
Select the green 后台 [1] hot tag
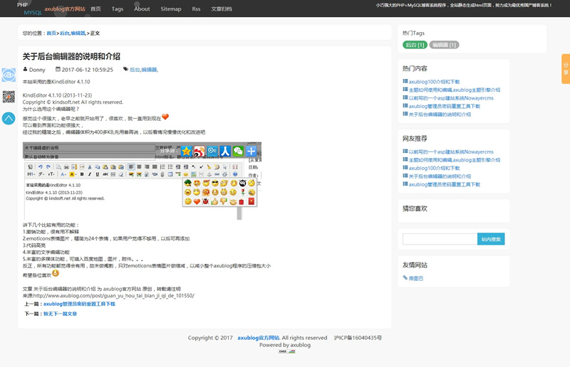[415, 45]
